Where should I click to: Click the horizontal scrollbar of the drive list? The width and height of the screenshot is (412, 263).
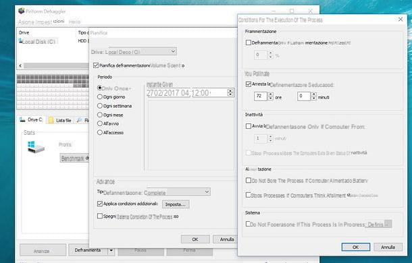56,65
